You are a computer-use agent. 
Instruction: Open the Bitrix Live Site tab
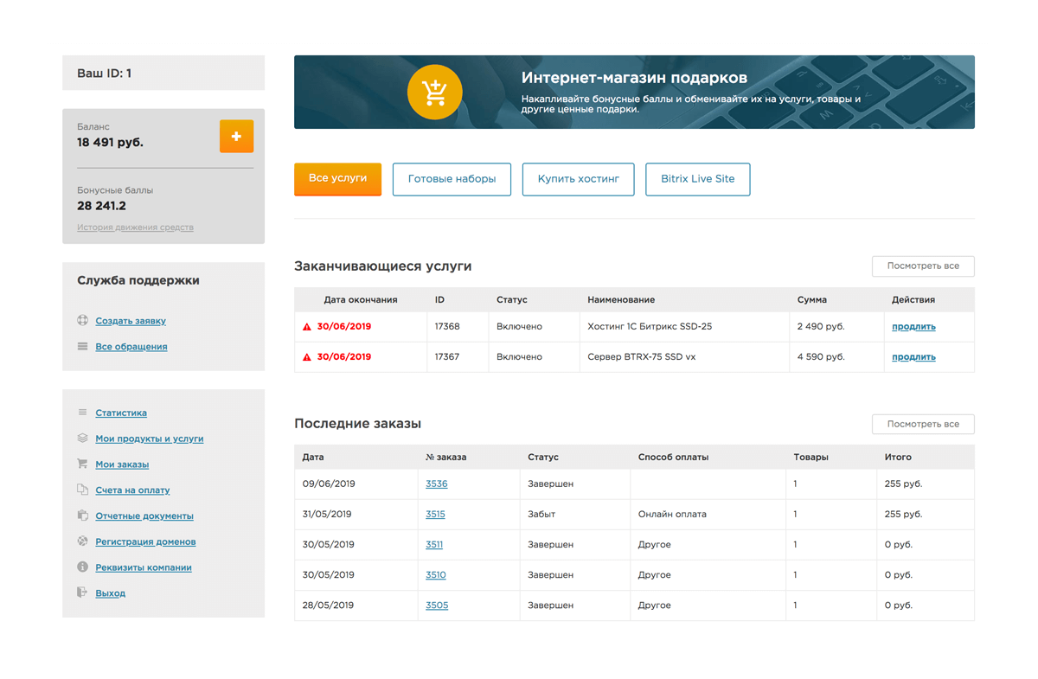pyautogui.click(x=697, y=179)
